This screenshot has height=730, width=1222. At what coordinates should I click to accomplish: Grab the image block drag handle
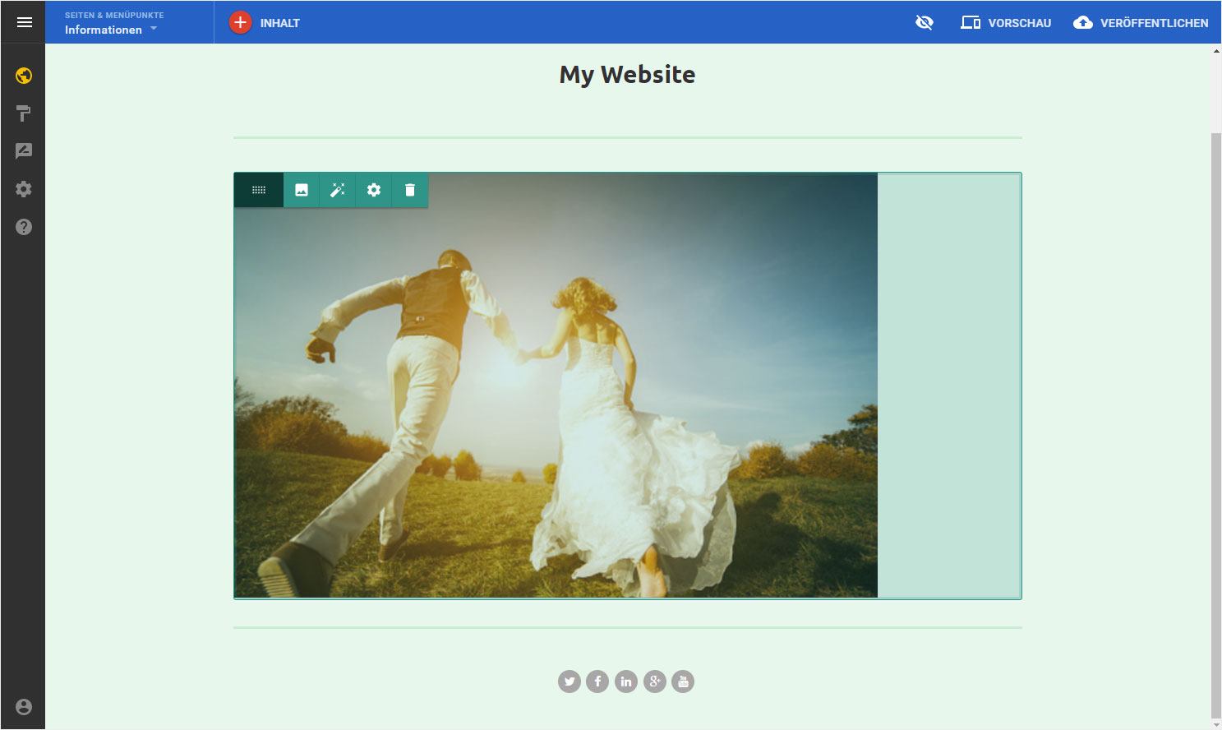(x=259, y=190)
